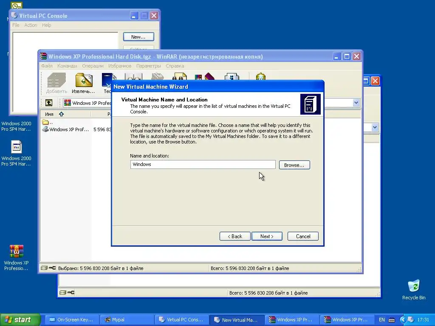The height and width of the screenshot is (326, 435).
Task: Click the drive icon in the rear WinRAR status bar
Action: point(63,292)
